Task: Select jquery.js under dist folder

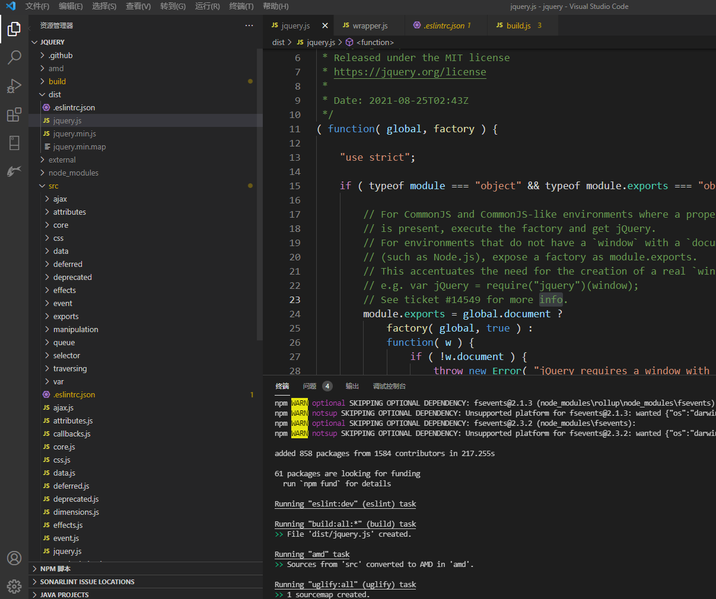Action: coord(145,120)
